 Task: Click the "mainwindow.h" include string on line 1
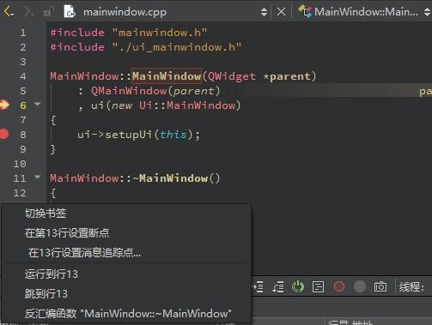159,33
